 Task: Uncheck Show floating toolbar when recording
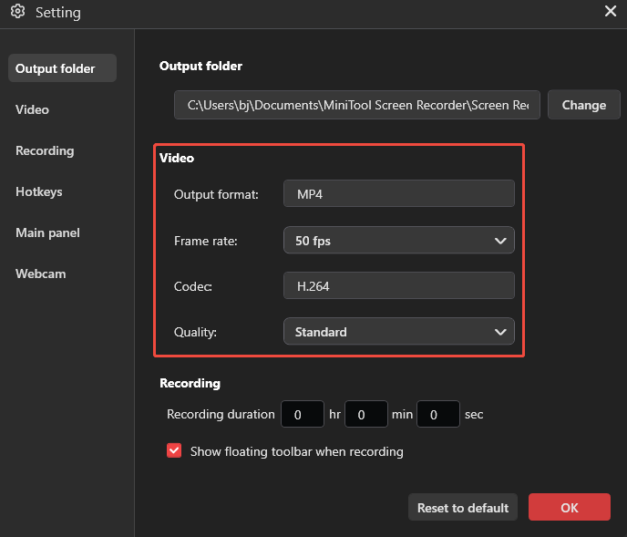pos(174,450)
